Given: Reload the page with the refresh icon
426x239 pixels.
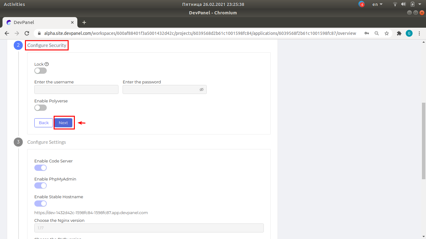Looking at the screenshot, I should click(x=27, y=33).
